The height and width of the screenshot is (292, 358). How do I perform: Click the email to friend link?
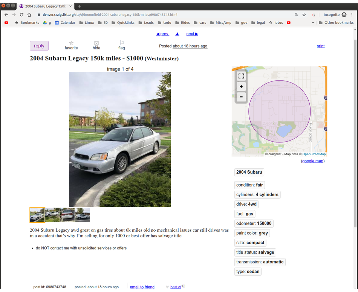click(x=142, y=287)
